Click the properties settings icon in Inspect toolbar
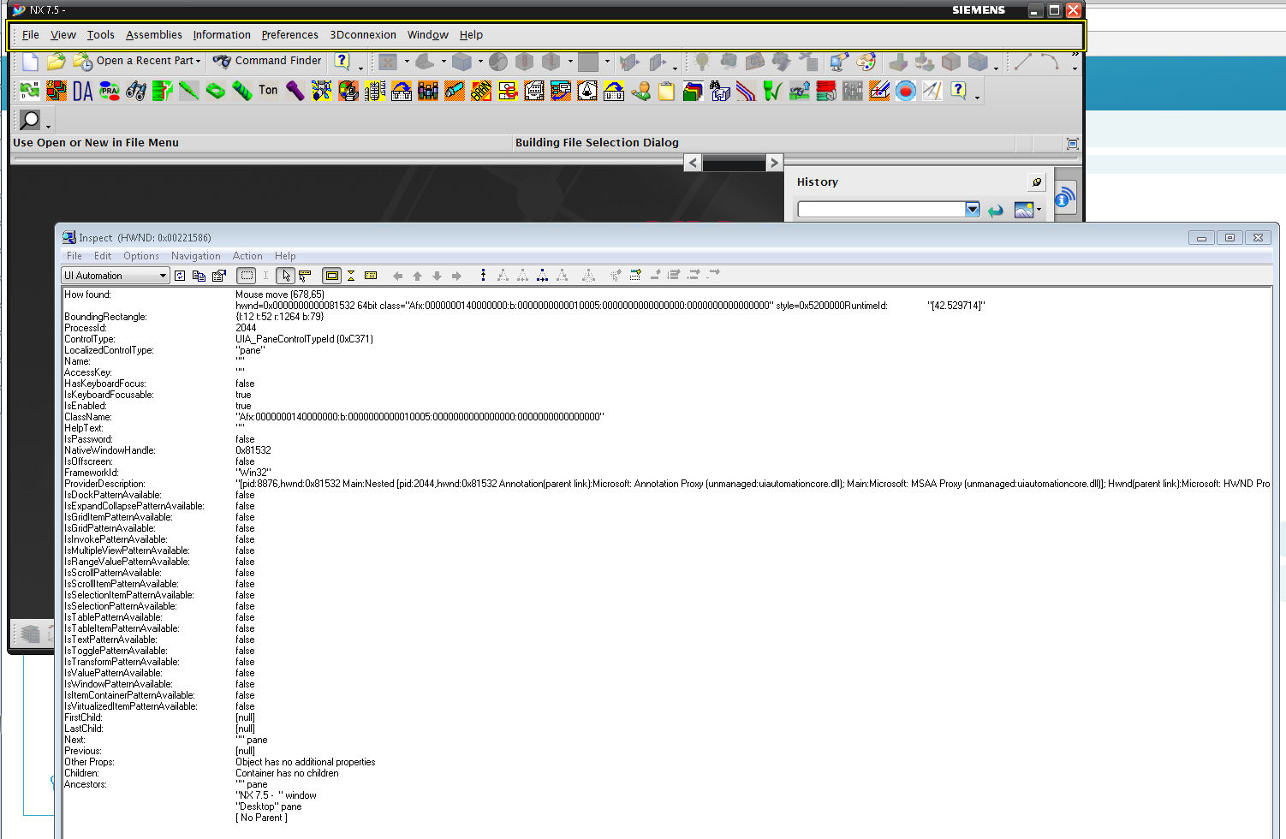This screenshot has width=1286, height=839. pyautogui.click(x=219, y=276)
